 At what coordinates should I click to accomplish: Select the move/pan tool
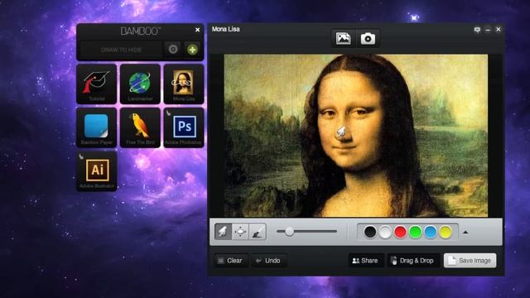point(240,232)
